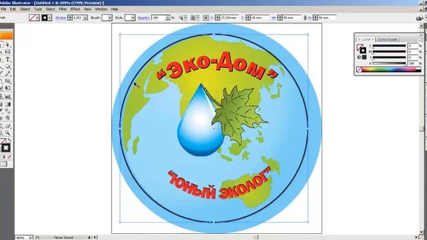Adjust the M magenta slider

[x=389, y=52]
